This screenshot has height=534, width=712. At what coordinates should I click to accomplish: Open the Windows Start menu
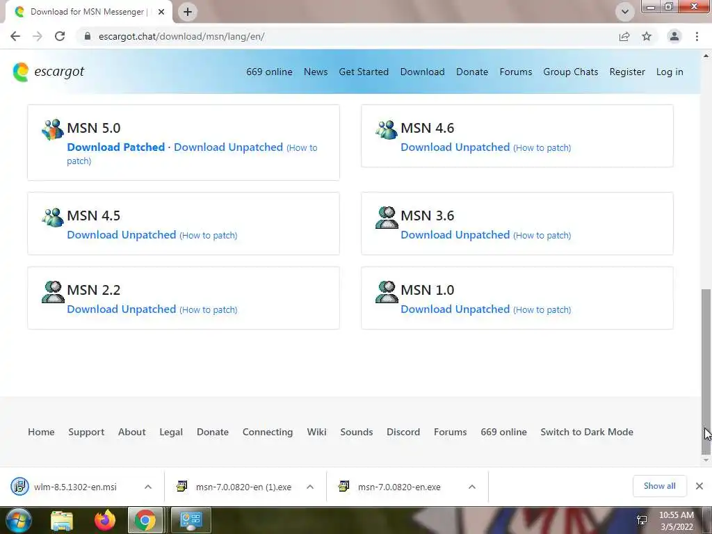point(18,520)
